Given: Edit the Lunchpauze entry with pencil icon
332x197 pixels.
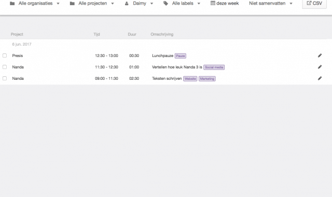Looking at the screenshot, I should tap(320, 55).
